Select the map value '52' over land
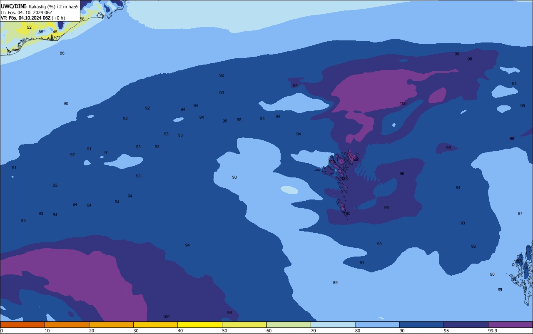Screen dimensions: 533x334 tap(29, 27)
